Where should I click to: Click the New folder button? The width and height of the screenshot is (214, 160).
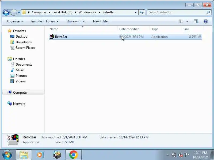click(101, 21)
